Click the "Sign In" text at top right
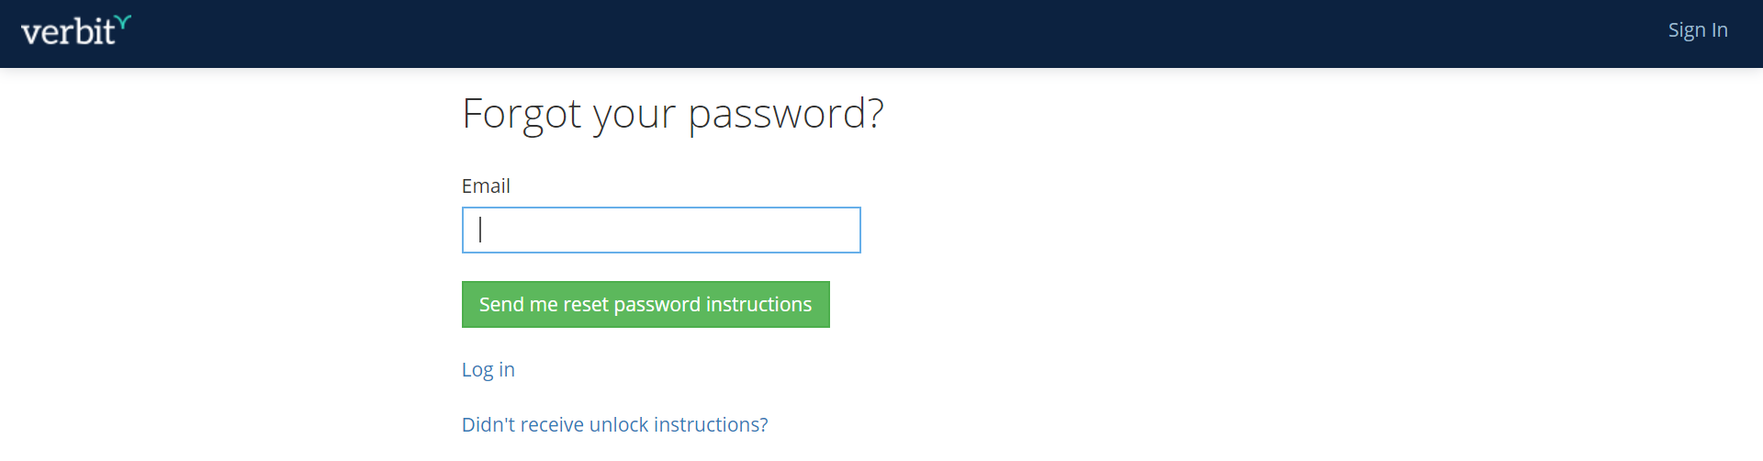The image size is (1763, 461). 1697,30
